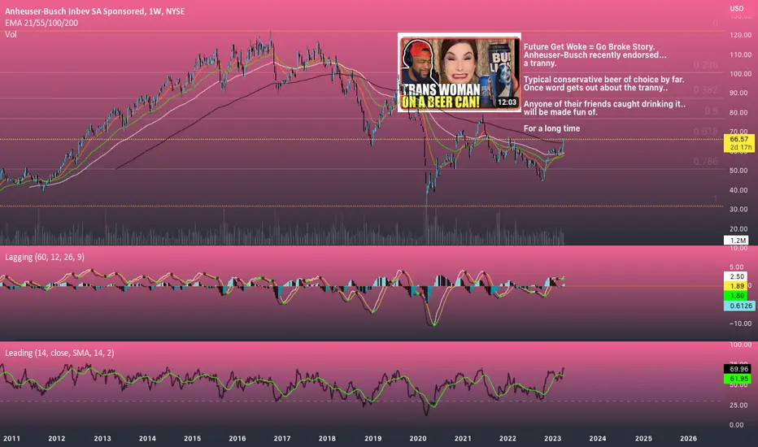Click the 2016 label on the time axis
The width and height of the screenshot is (758, 447).
tap(237, 438)
